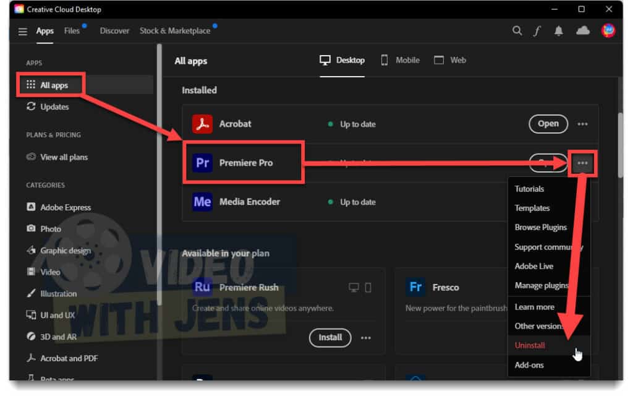Click View all plans

coord(57,157)
